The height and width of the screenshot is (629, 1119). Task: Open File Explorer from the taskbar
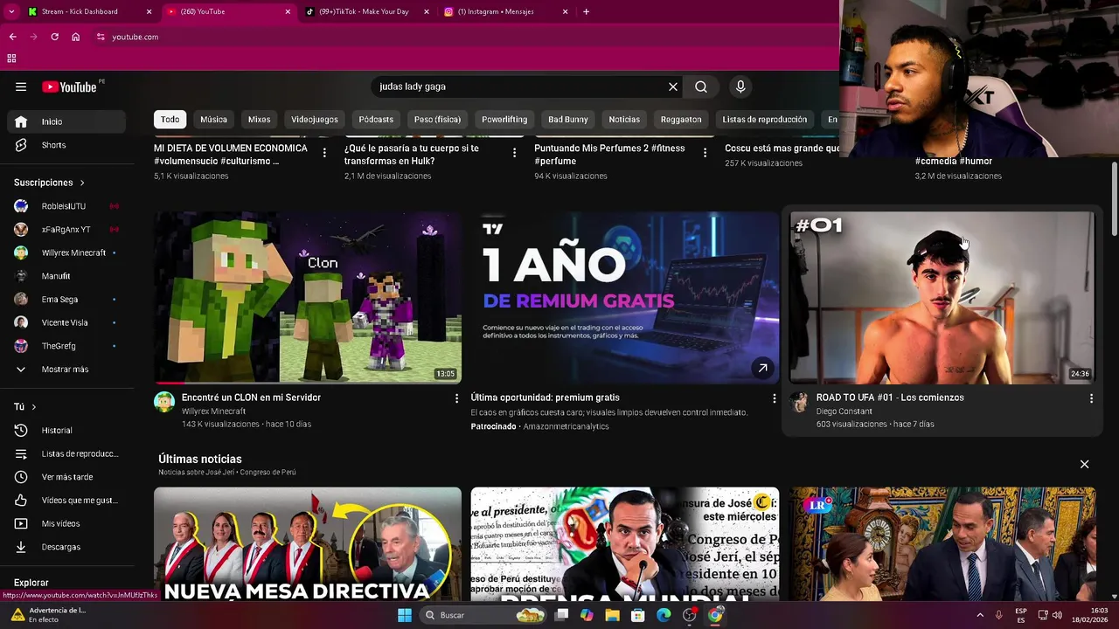[612, 615]
